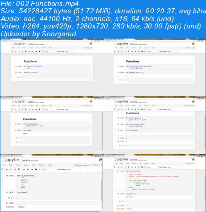206x212 pixels.
Task: Open Cell Toolbar dropdown in name_of_function thumbnail
Action: click(x=70, y=51)
